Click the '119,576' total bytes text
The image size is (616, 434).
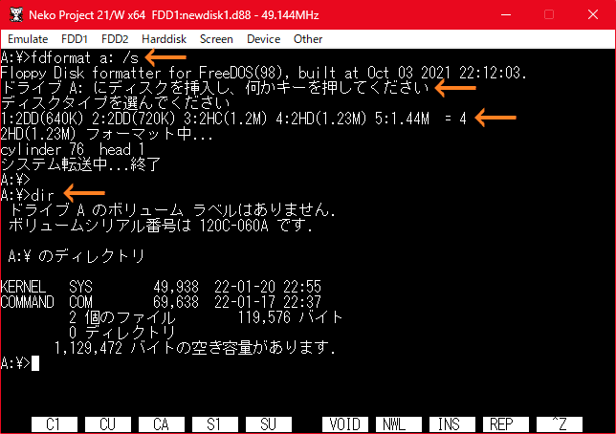[x=264, y=317]
